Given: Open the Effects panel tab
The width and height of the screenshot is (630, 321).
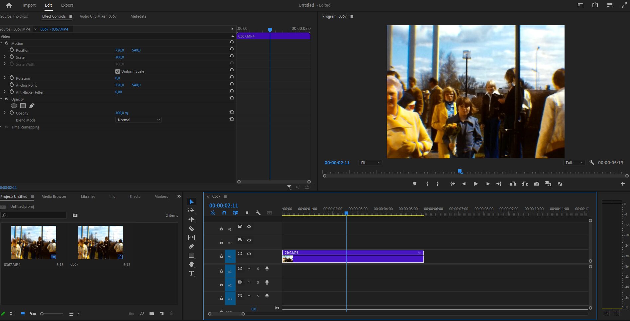Looking at the screenshot, I should tap(135, 197).
